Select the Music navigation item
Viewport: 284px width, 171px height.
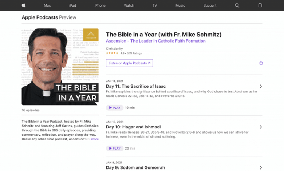(180, 5)
